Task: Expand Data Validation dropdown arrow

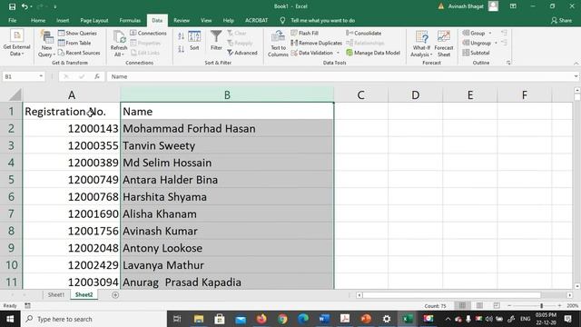Action: [338, 53]
